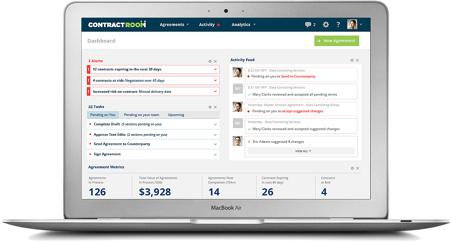The image size is (451, 243).
Task: Click warning icon on expiring contracts alert
Action: click(x=89, y=69)
